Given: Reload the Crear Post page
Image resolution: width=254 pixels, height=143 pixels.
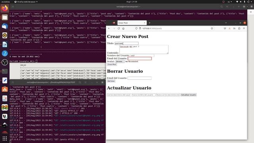Looking at the screenshot, I should coord(119,28).
